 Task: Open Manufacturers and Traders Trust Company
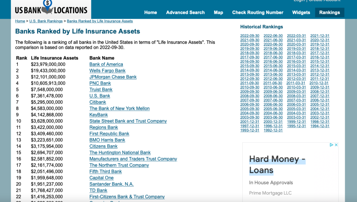tap(133, 159)
